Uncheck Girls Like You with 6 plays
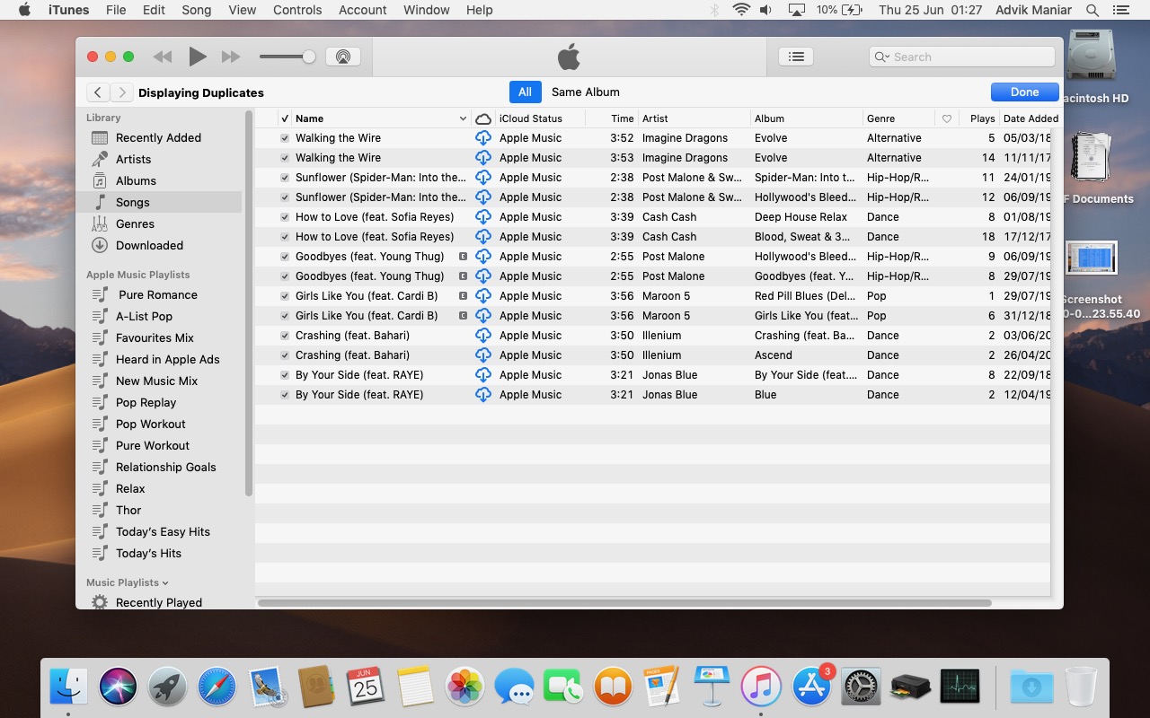 click(x=285, y=316)
